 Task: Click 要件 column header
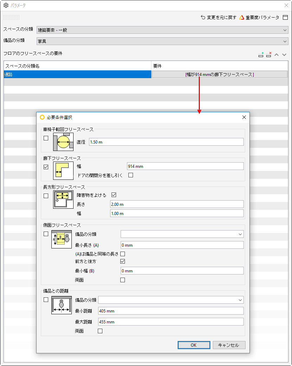(220, 66)
